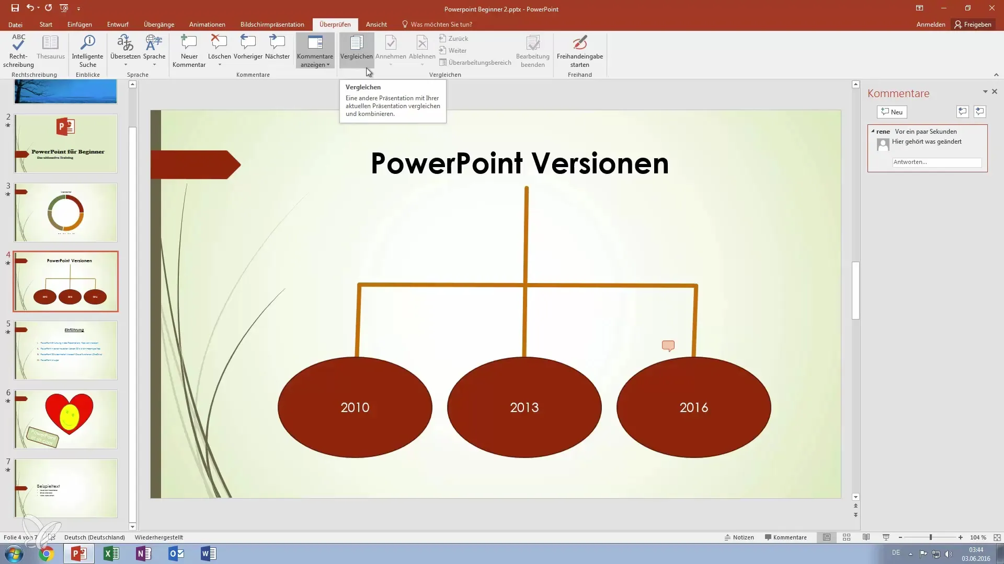Start slideshow from status bar icon
Image resolution: width=1004 pixels, height=564 pixels.
[x=886, y=537]
